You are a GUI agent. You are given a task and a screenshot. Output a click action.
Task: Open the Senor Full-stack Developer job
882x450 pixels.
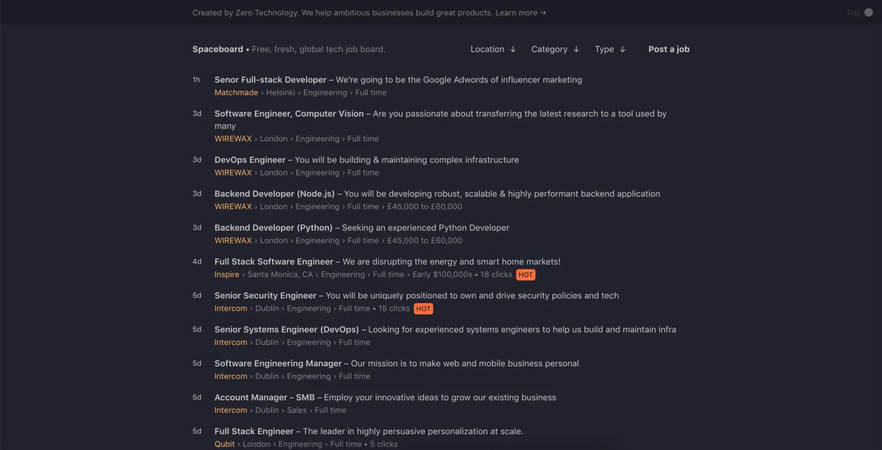(270, 80)
